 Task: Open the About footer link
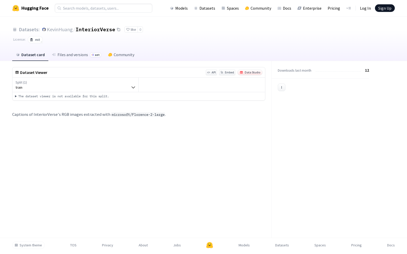tap(143, 245)
